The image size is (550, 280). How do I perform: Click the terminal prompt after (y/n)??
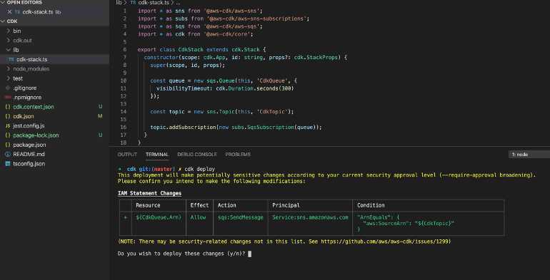(250, 254)
